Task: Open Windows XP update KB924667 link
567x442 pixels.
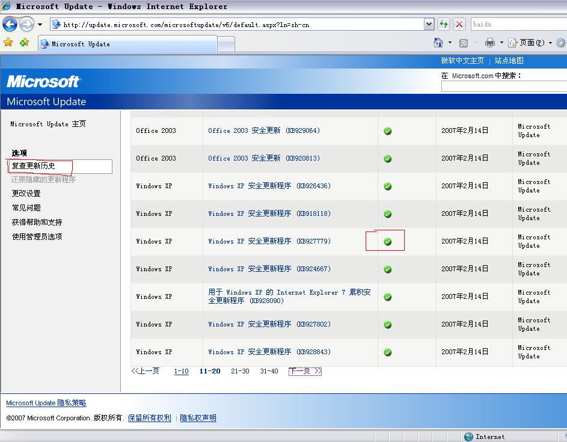Action: tap(269, 269)
